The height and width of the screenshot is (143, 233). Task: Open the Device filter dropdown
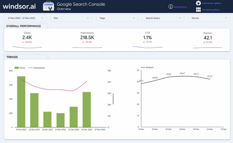[x=209, y=18]
